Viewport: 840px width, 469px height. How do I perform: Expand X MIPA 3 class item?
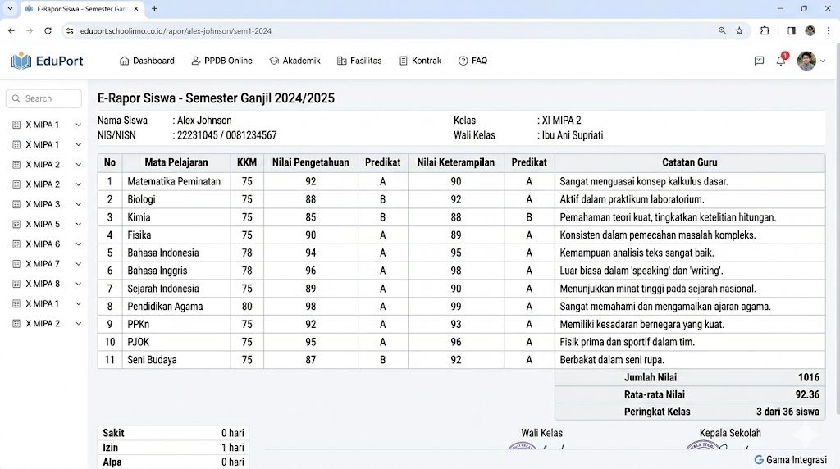point(78,204)
